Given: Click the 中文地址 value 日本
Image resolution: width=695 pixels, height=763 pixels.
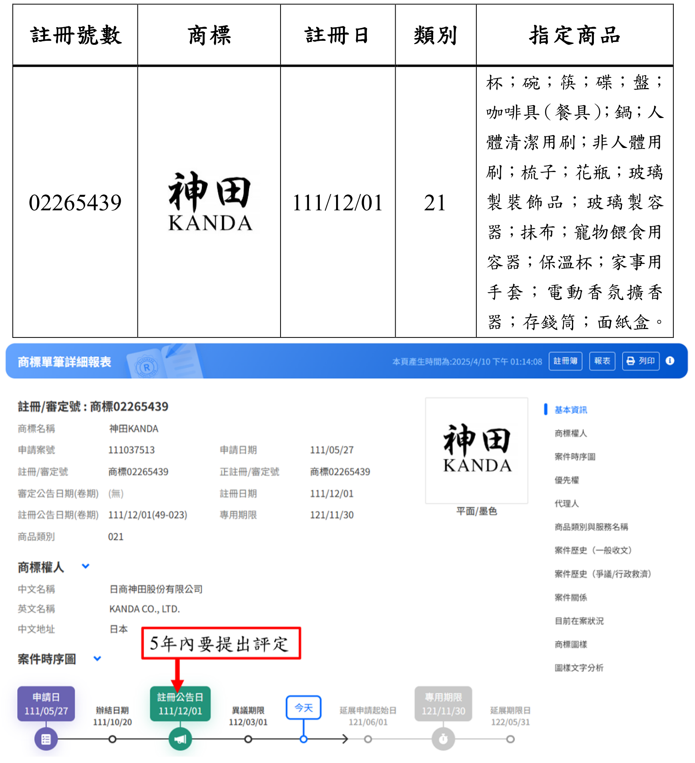Looking at the screenshot, I should [x=119, y=629].
